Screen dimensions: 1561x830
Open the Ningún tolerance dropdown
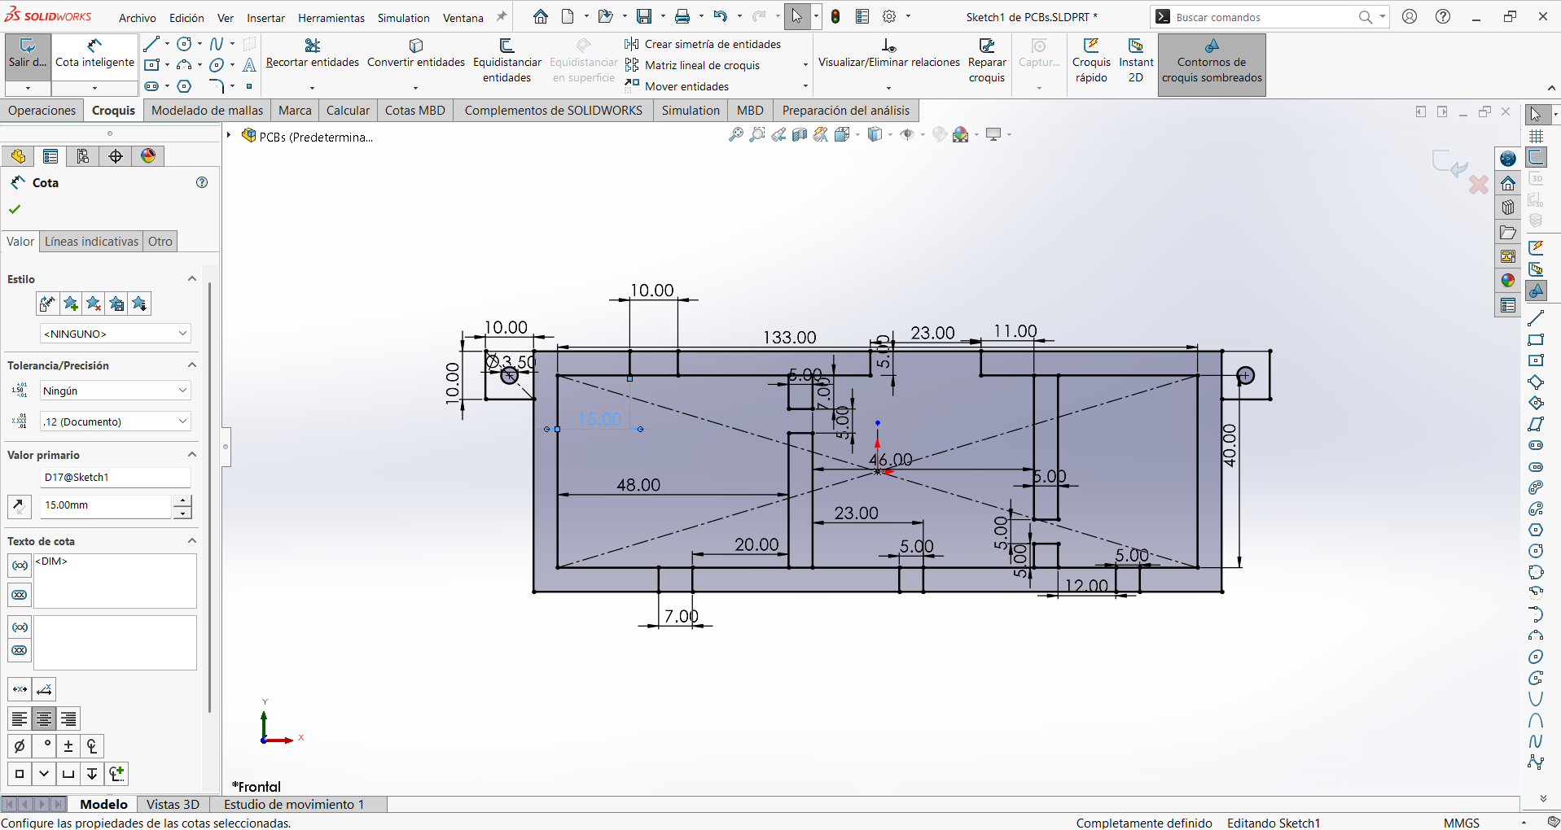pyautogui.click(x=115, y=391)
